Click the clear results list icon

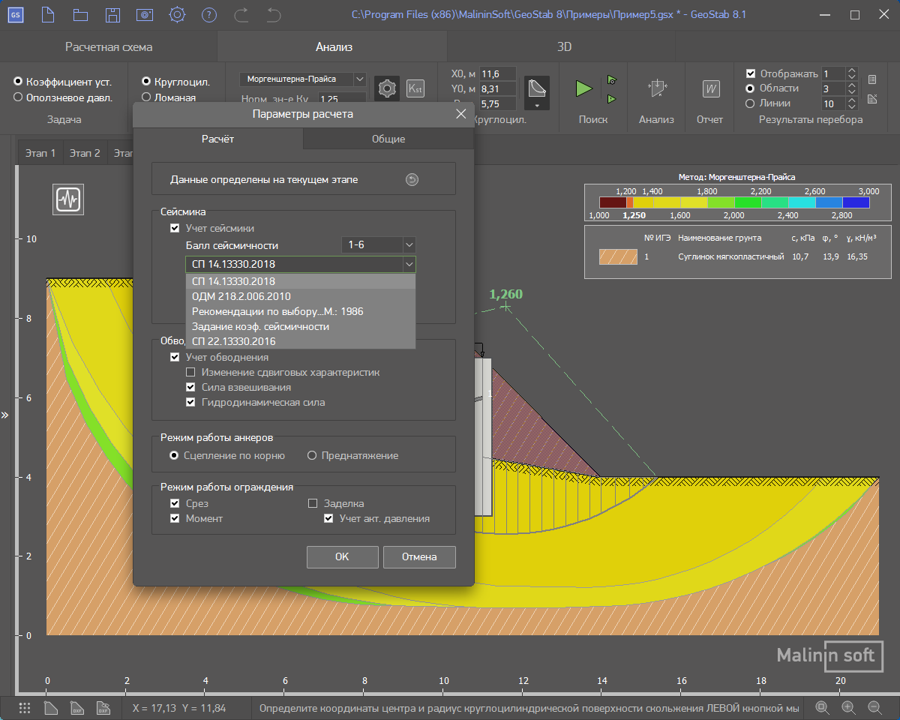(x=872, y=99)
